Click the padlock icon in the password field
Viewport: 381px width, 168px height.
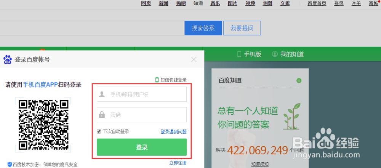click(x=102, y=115)
